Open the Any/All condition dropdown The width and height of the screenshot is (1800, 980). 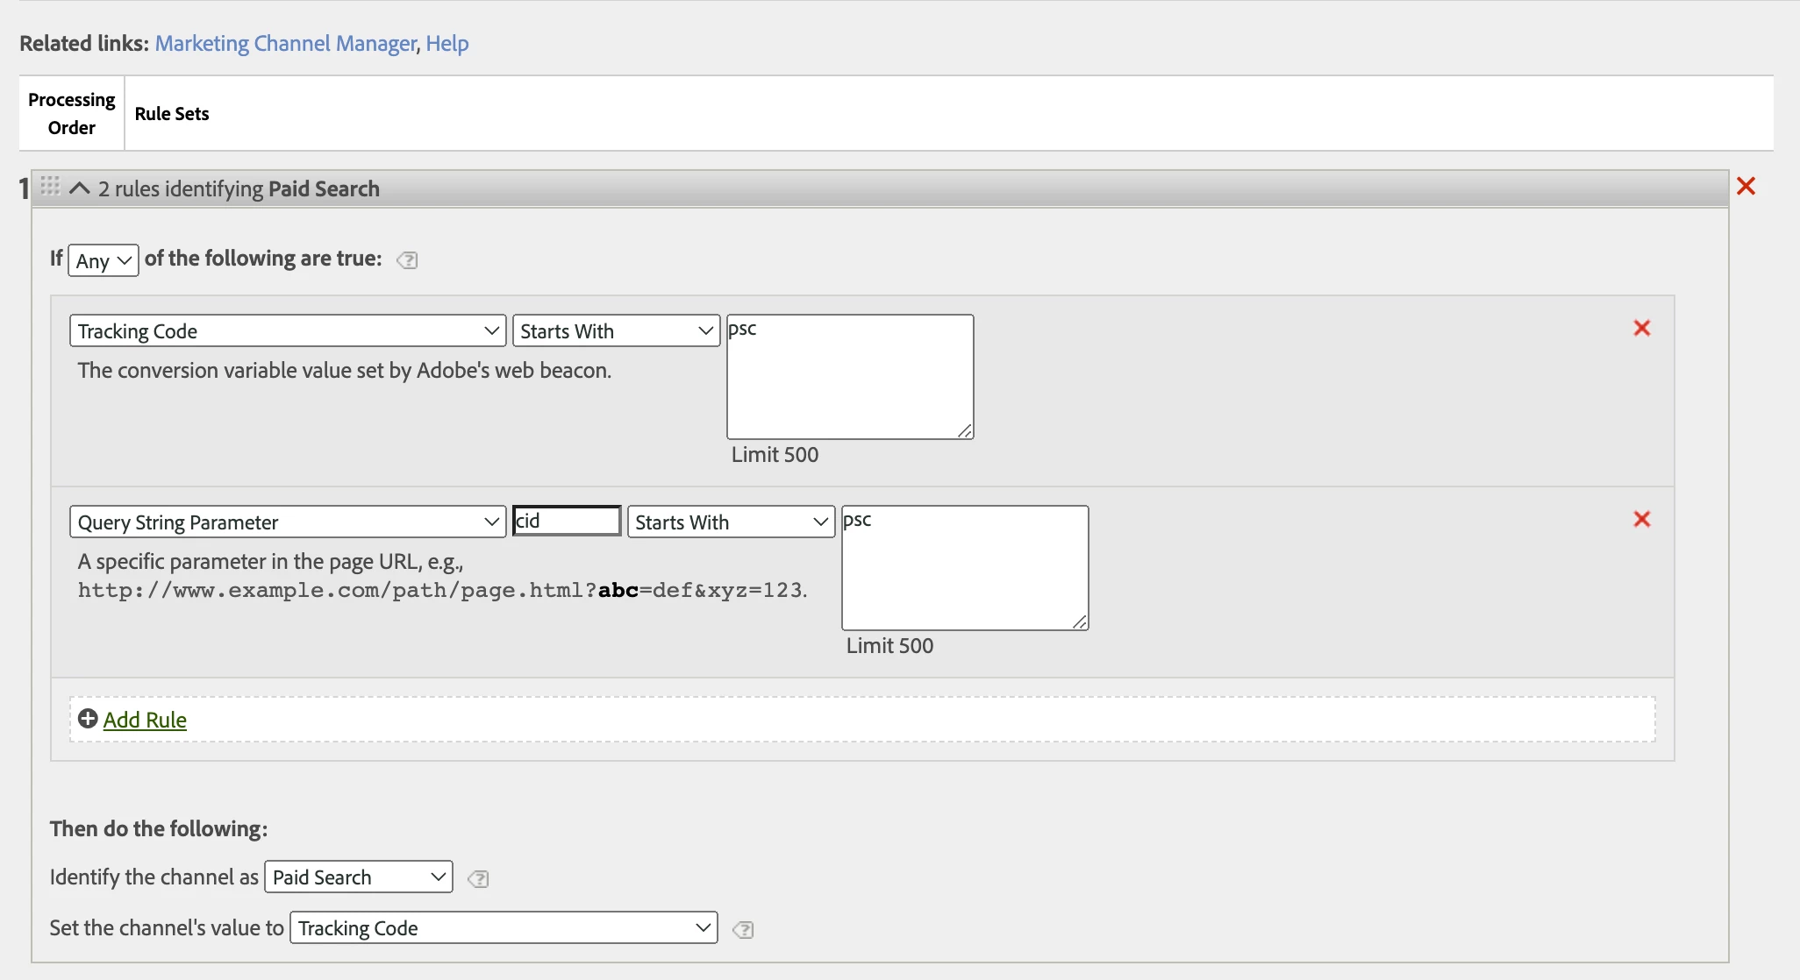click(x=104, y=260)
